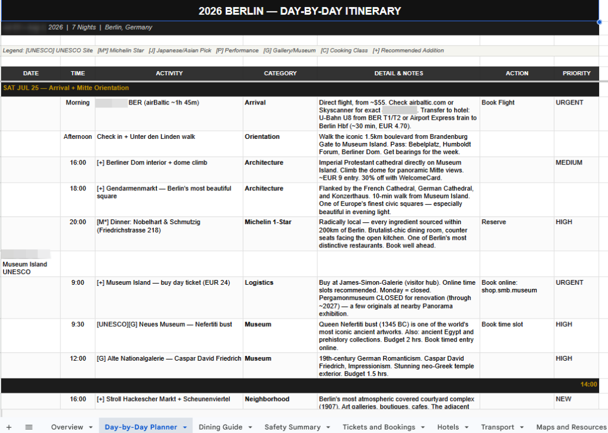Select the '20:00' time cell
This screenshot has width=608, height=433.
(x=78, y=234)
